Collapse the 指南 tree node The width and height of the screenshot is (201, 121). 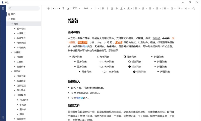[x=12, y=24]
